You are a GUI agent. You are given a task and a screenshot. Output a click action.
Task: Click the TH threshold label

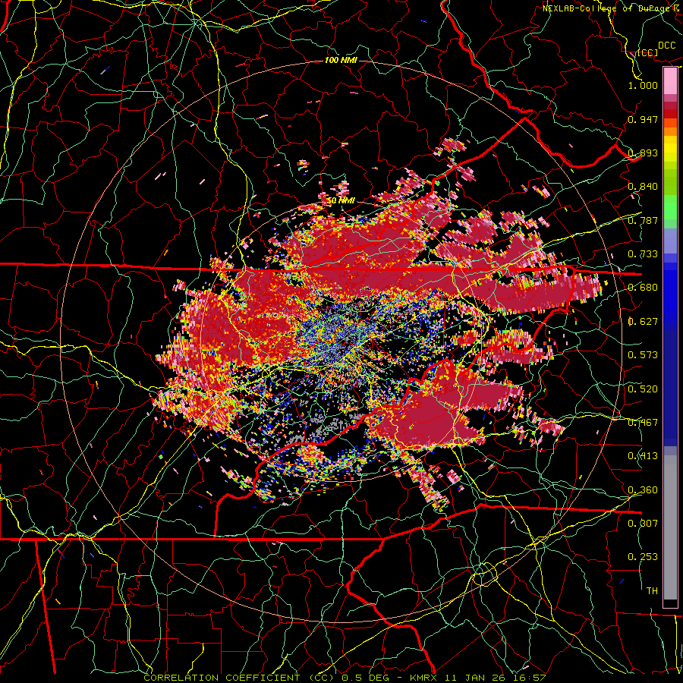(652, 591)
